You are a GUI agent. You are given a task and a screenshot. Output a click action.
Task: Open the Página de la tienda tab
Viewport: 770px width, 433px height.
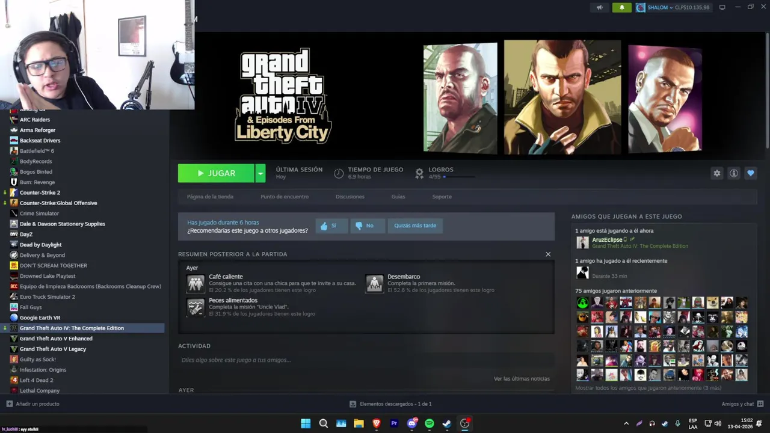tap(210, 197)
